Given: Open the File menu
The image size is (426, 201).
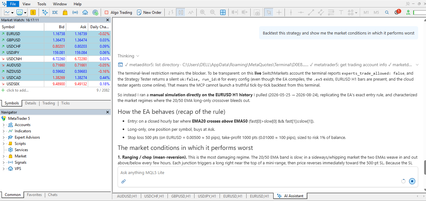Looking at the screenshot, I should pos(13,4).
